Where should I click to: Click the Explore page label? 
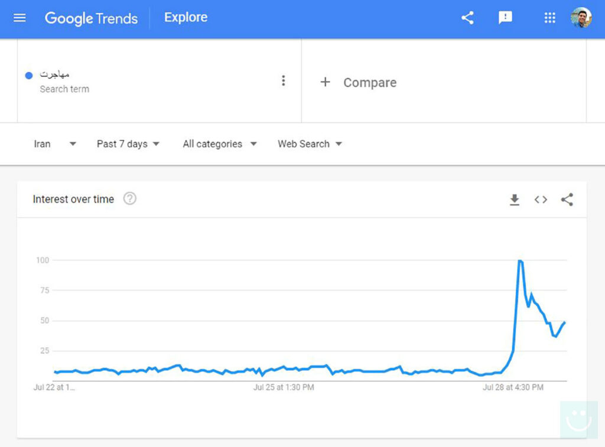click(186, 18)
